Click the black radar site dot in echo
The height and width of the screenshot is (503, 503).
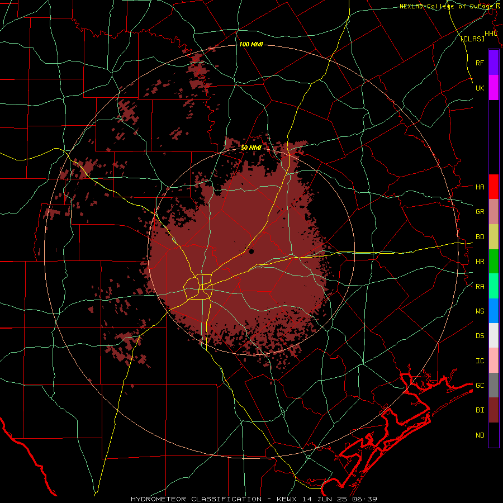(251, 251)
